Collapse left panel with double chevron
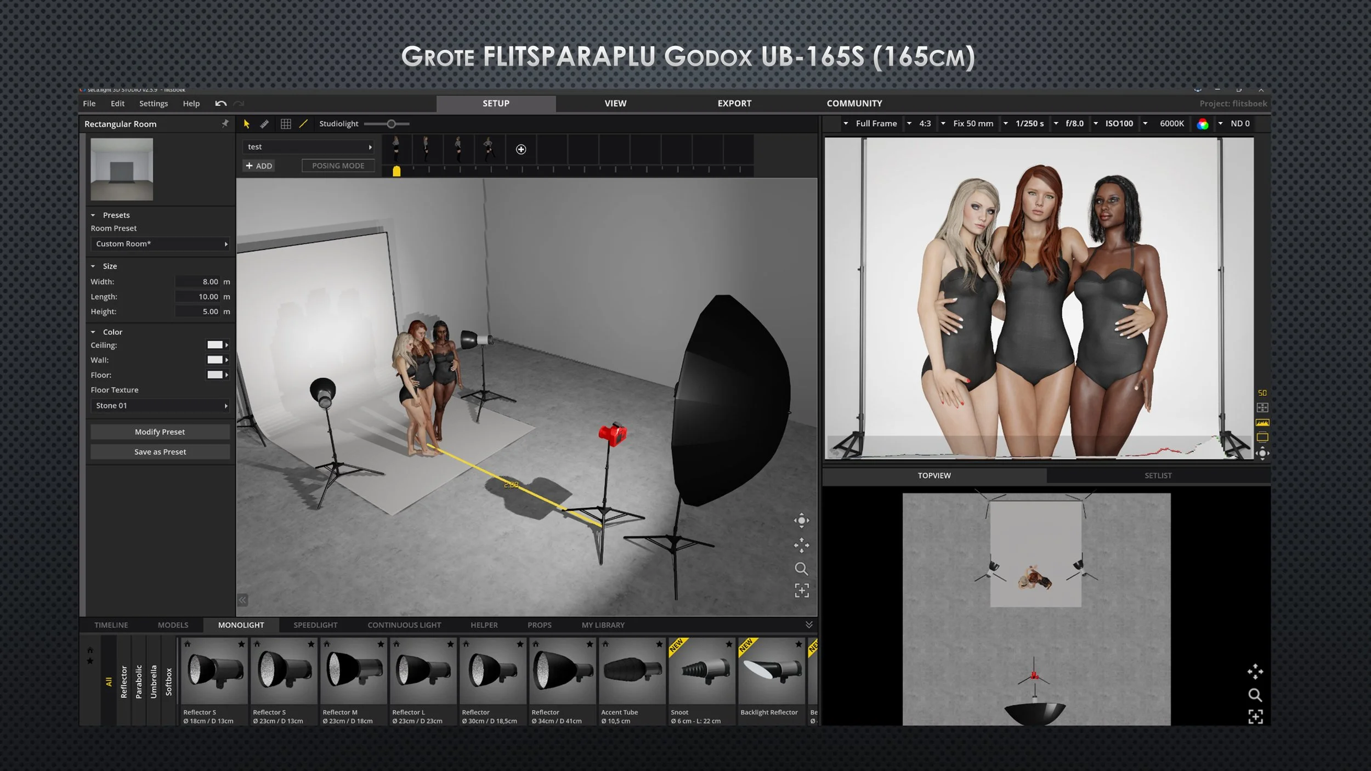 coord(242,600)
